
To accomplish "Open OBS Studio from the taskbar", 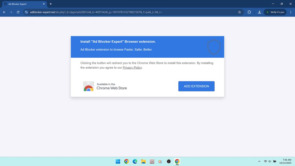I will [x=169, y=161].
